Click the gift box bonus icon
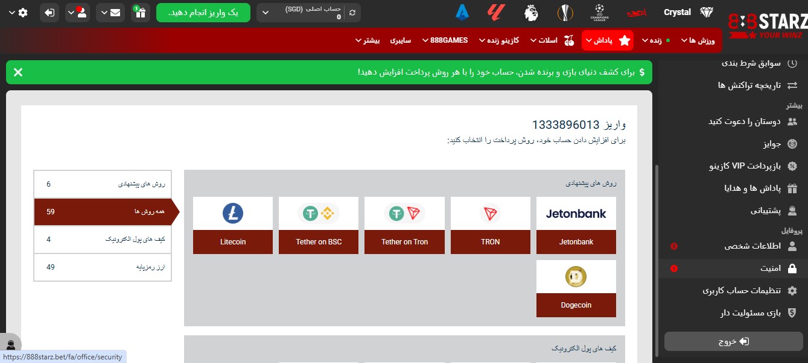Viewport: 808px width, 363px height. pos(140,12)
